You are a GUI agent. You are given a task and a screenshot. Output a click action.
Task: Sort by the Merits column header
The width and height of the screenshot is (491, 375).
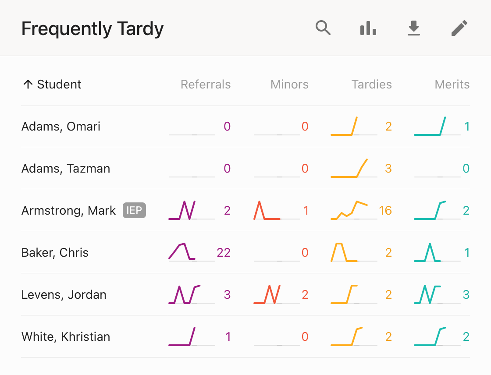click(x=452, y=85)
